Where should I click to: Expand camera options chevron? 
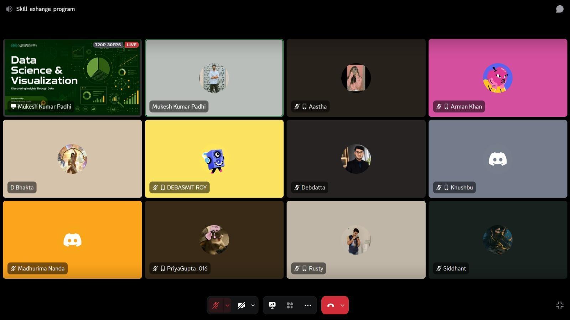tap(253, 305)
